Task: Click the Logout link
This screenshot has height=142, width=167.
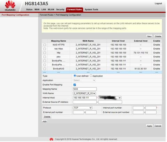Action: [x=158, y=3]
